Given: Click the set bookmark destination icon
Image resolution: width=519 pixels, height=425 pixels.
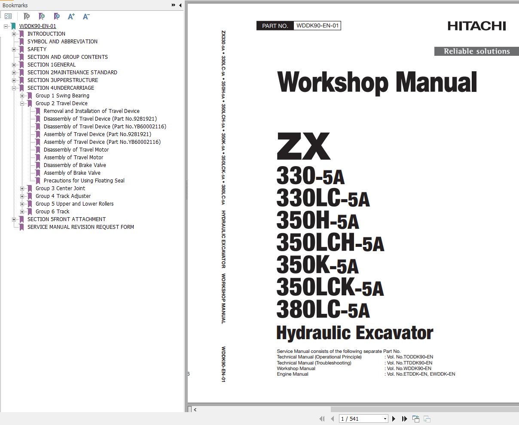Looking at the screenshot, I should pyautogui.click(x=56, y=16).
